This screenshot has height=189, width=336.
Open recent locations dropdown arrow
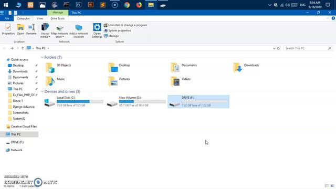pos(17,48)
